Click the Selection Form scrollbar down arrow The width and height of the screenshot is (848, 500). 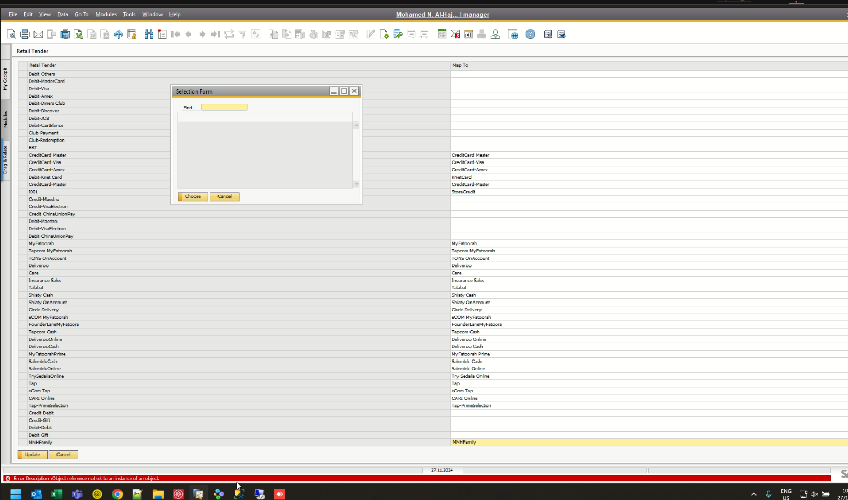point(356,184)
